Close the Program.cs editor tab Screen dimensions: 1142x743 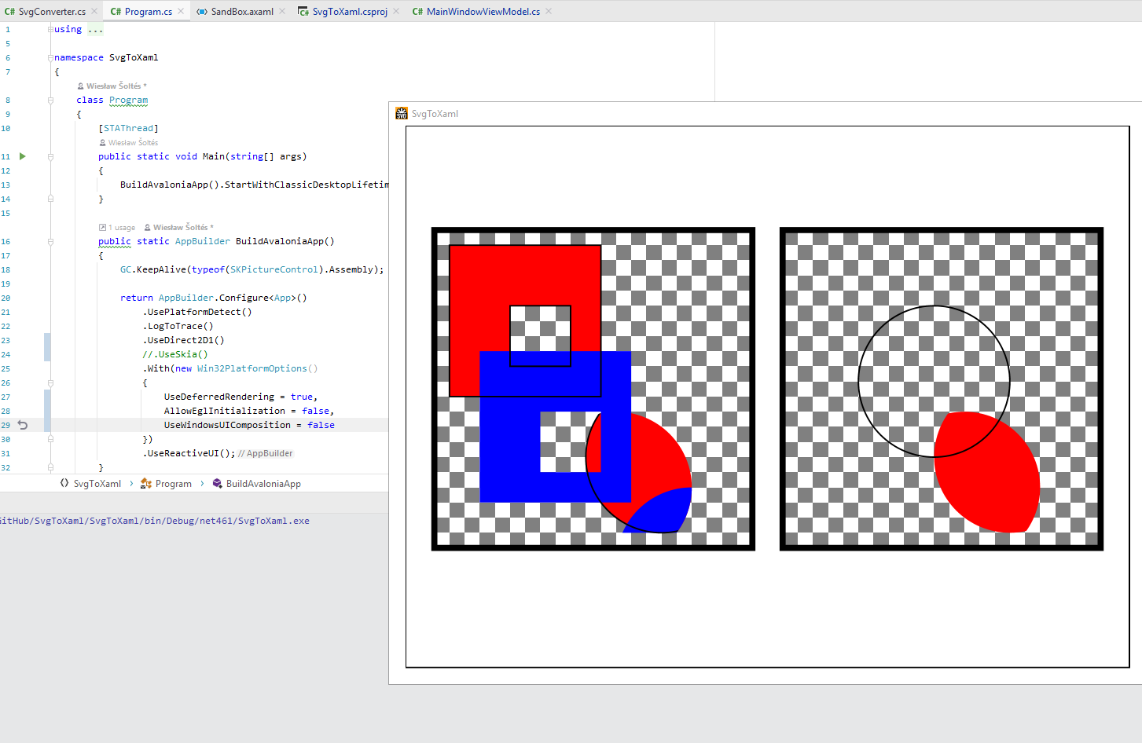pos(181,11)
